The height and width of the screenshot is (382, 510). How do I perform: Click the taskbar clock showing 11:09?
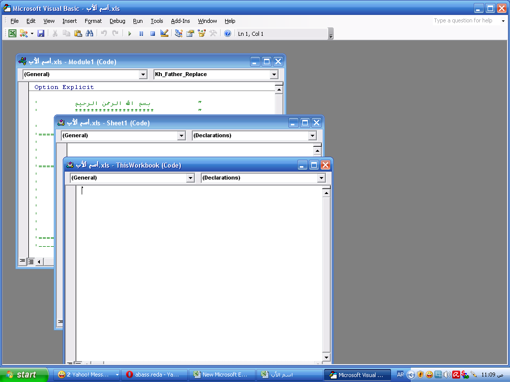tap(492, 375)
